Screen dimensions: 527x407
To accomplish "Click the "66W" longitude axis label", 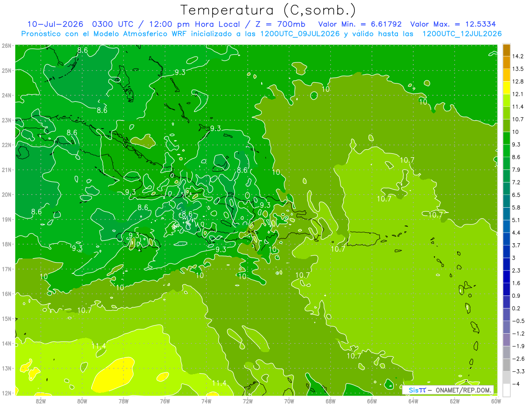I will pyautogui.click(x=372, y=401).
